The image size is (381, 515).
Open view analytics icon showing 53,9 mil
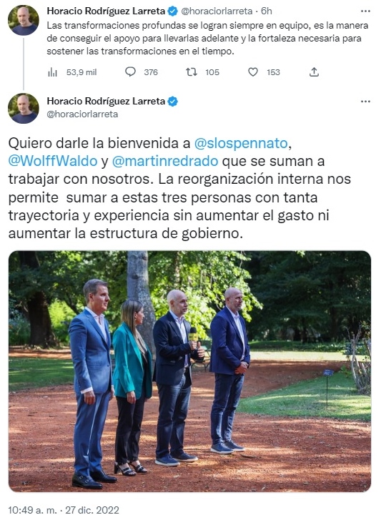pyautogui.click(x=52, y=72)
